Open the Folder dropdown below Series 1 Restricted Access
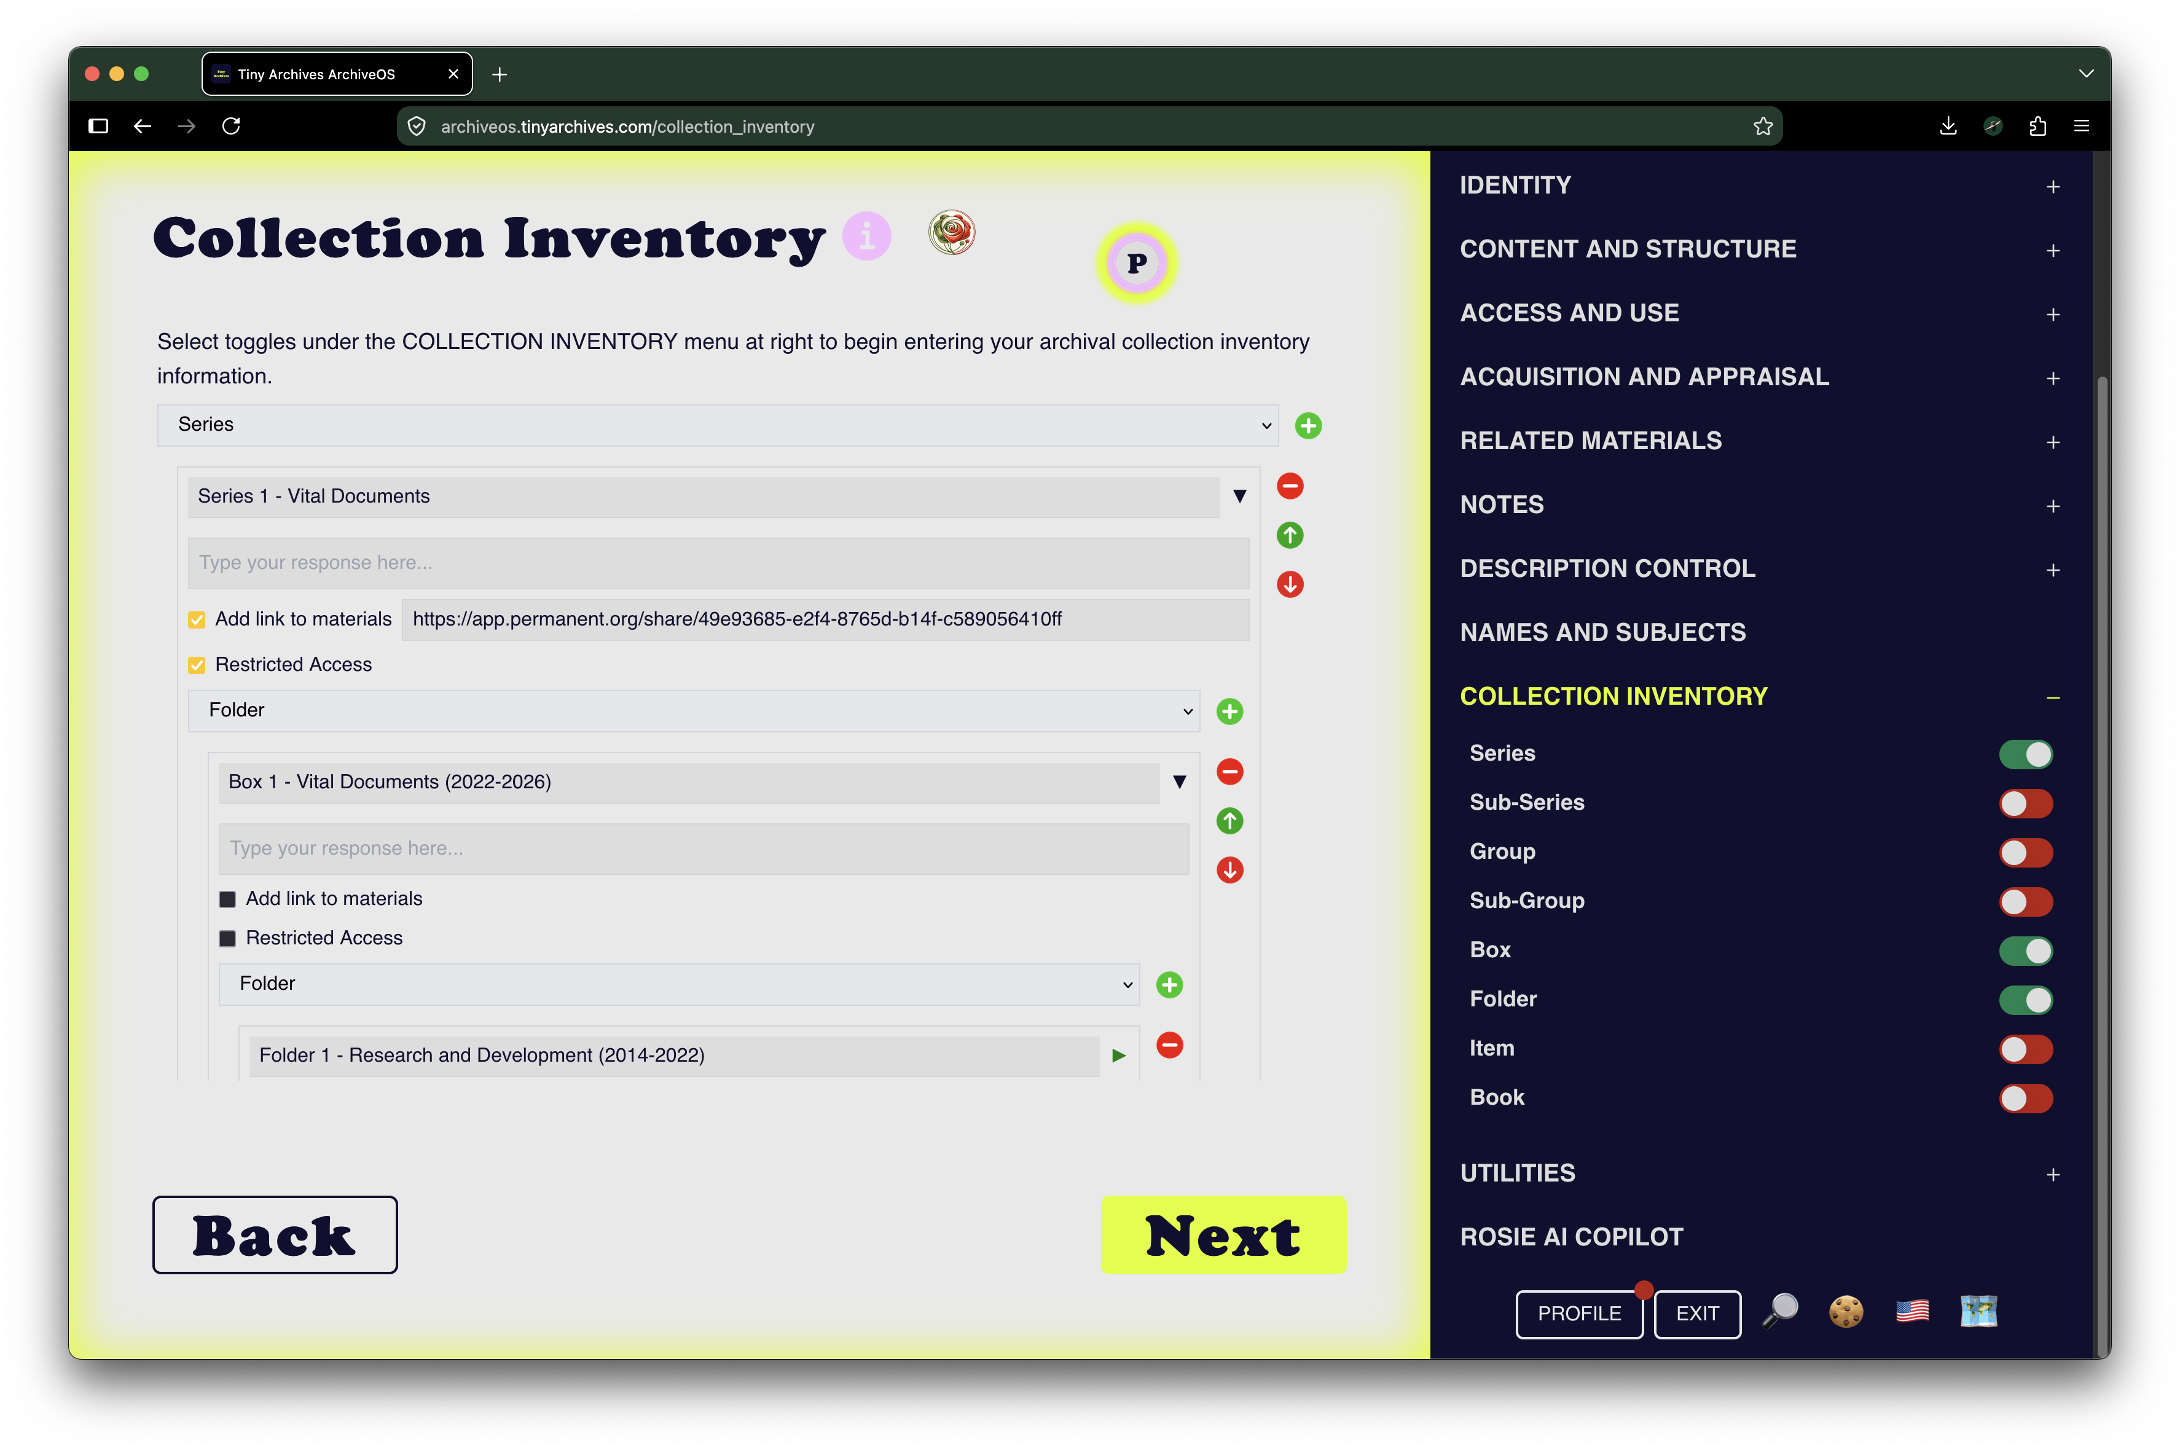Image resolution: width=2180 pixels, height=1450 pixels. (x=693, y=710)
